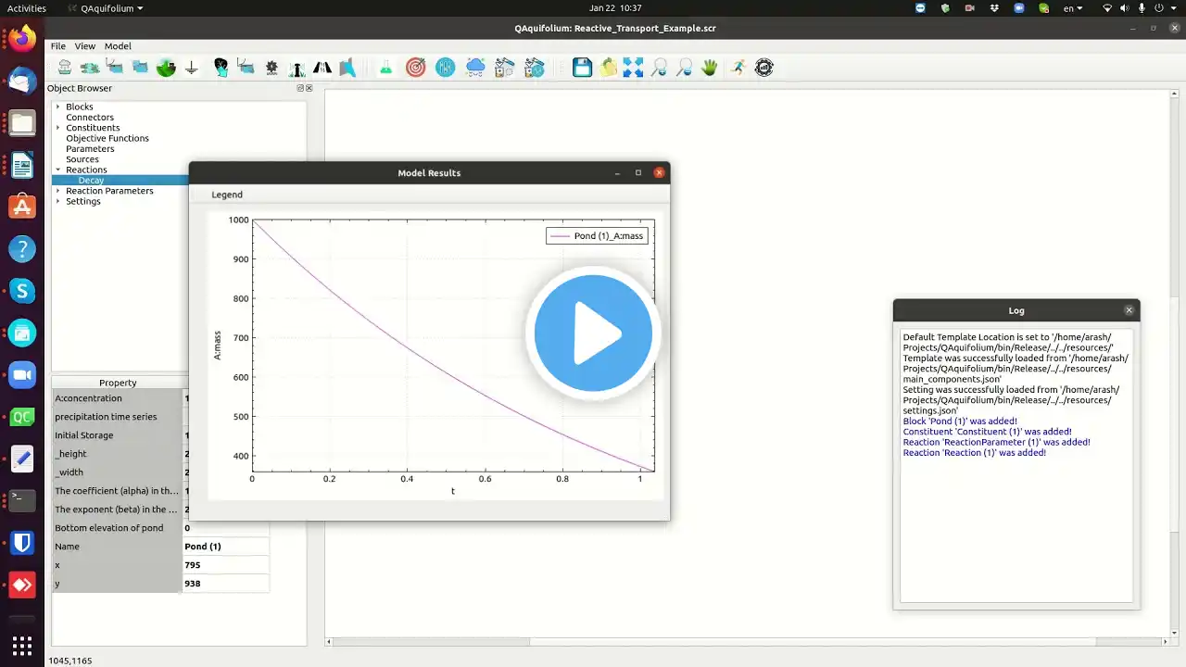This screenshot has height=667, width=1186.
Task: Expand the Constituents tree node
Action: tap(57, 128)
